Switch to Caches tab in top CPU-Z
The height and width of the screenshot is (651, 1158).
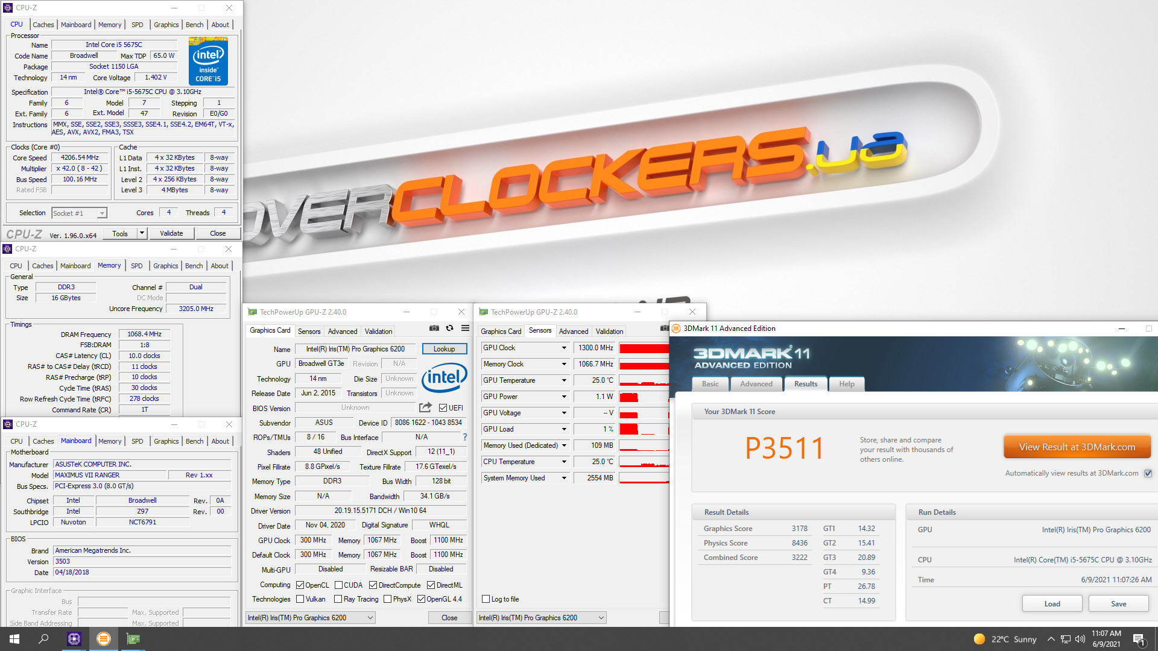(43, 25)
